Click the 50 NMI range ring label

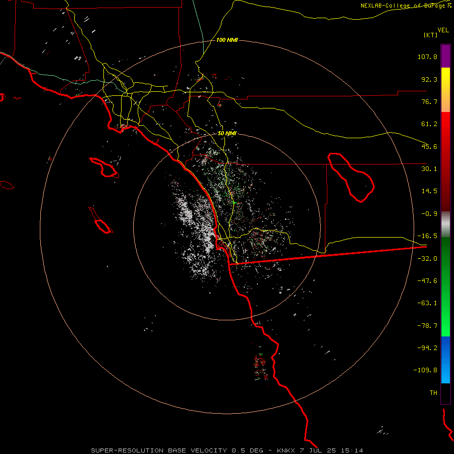228,134
